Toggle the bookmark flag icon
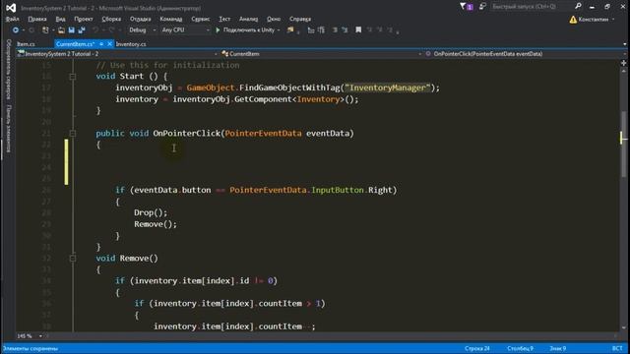630x354 pixels. [358, 30]
